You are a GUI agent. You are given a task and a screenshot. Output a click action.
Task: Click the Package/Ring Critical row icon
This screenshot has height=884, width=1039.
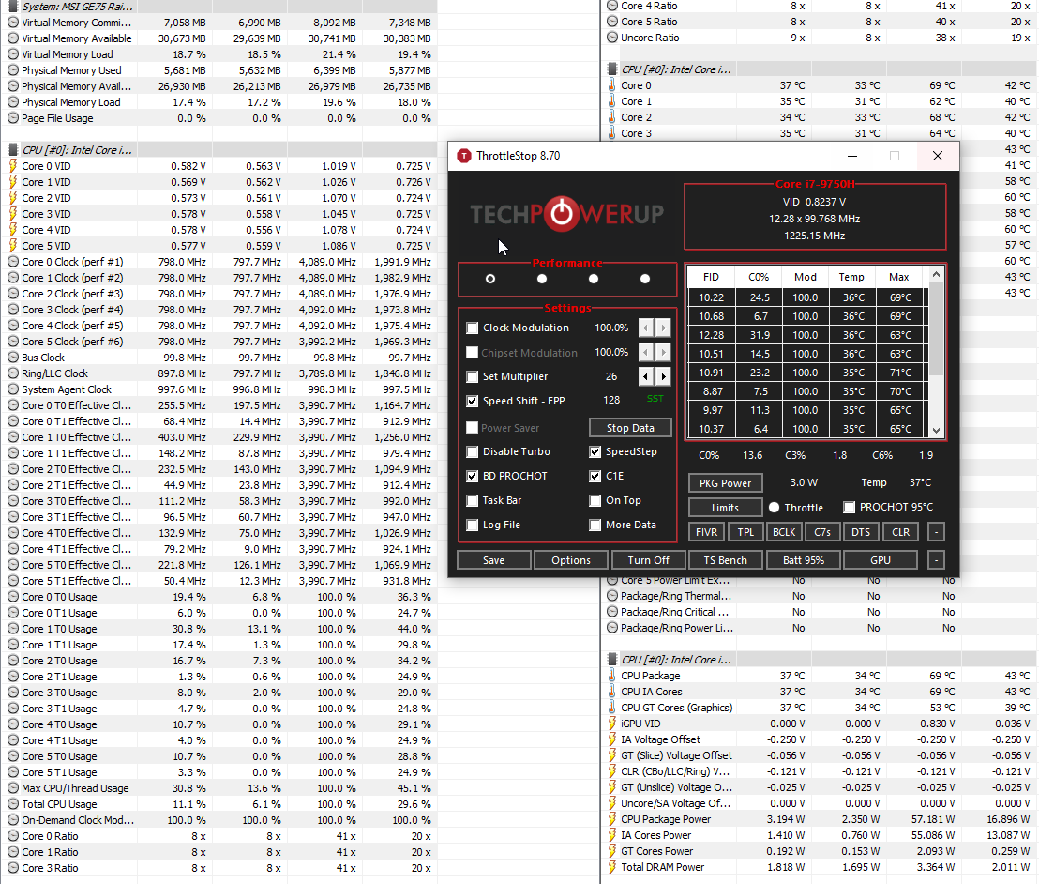click(x=612, y=612)
